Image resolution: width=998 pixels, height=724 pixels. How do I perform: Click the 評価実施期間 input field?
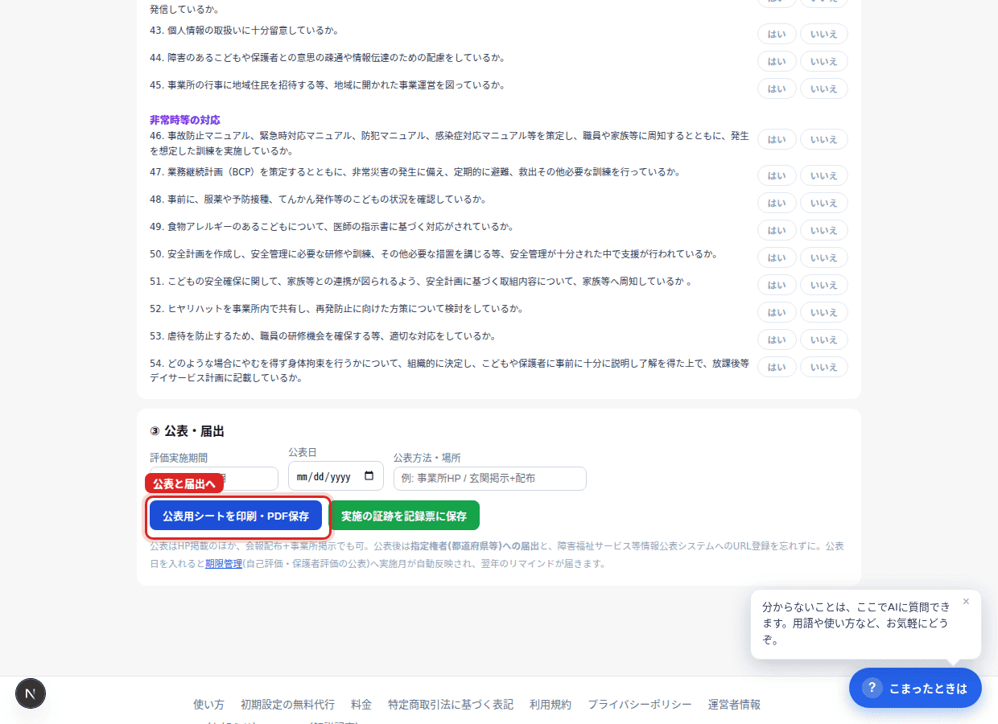point(214,479)
